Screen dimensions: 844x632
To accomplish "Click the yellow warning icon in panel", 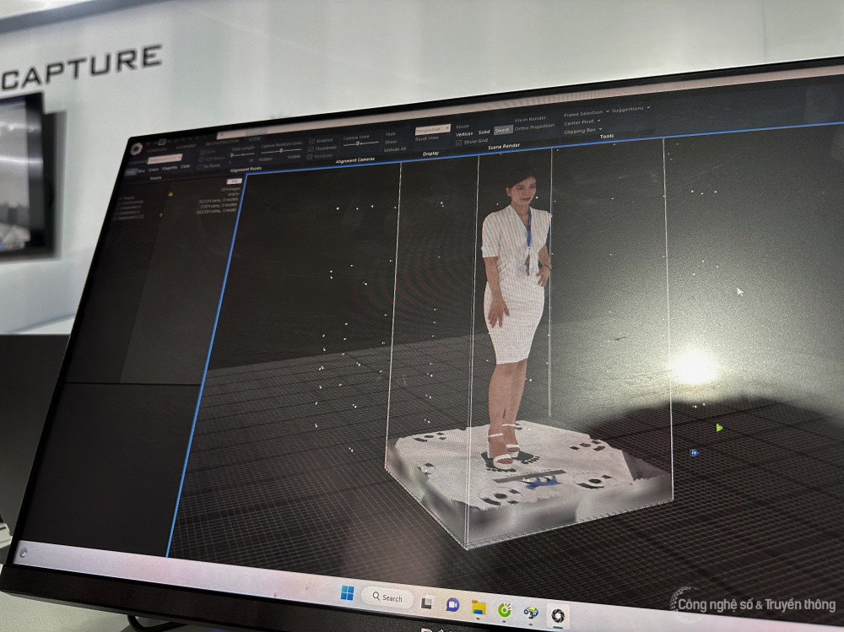I will point(170,193).
